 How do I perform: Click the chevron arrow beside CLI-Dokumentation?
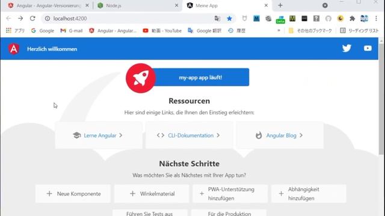click(x=218, y=135)
